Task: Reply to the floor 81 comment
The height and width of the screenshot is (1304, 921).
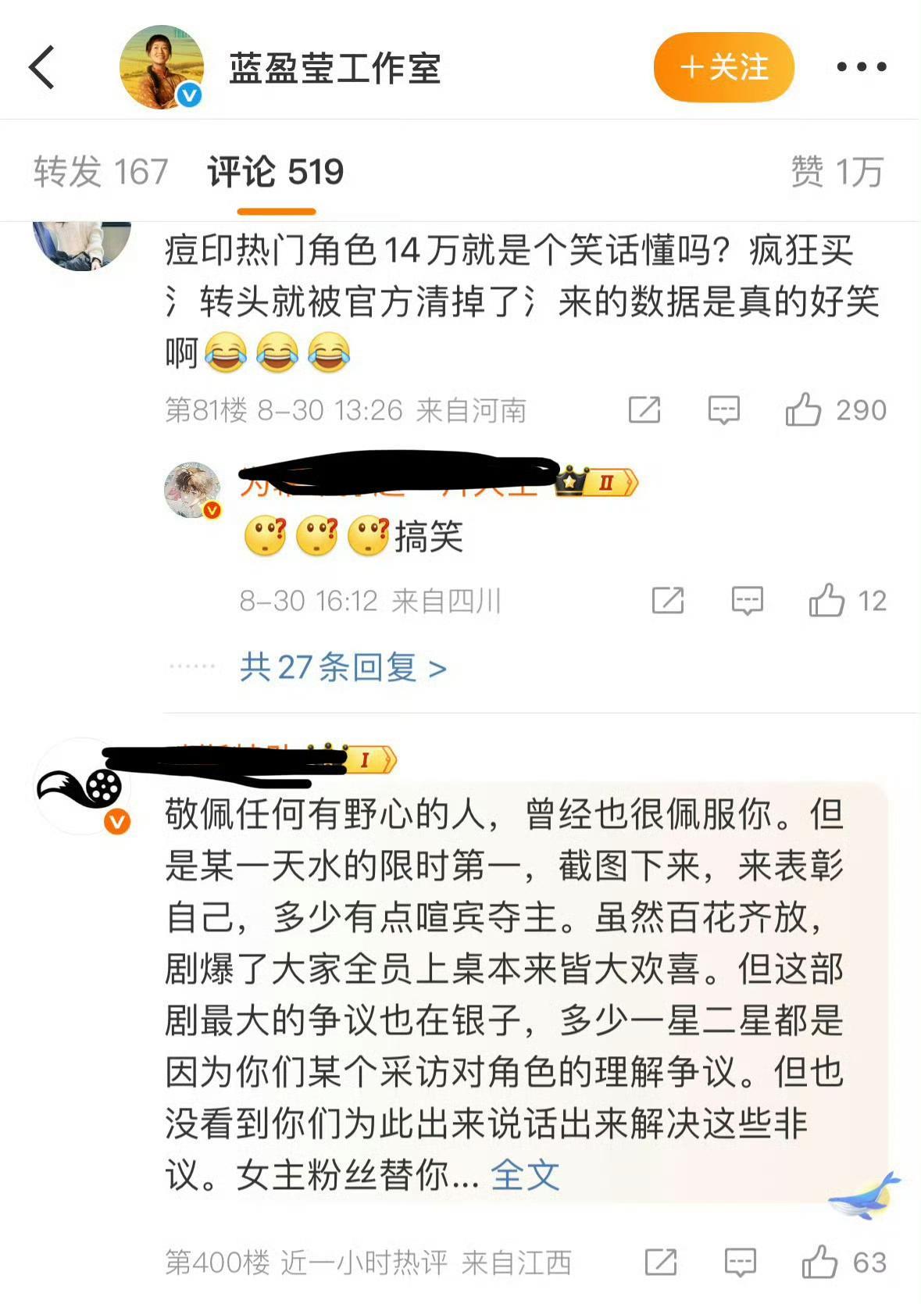Action: tap(723, 409)
